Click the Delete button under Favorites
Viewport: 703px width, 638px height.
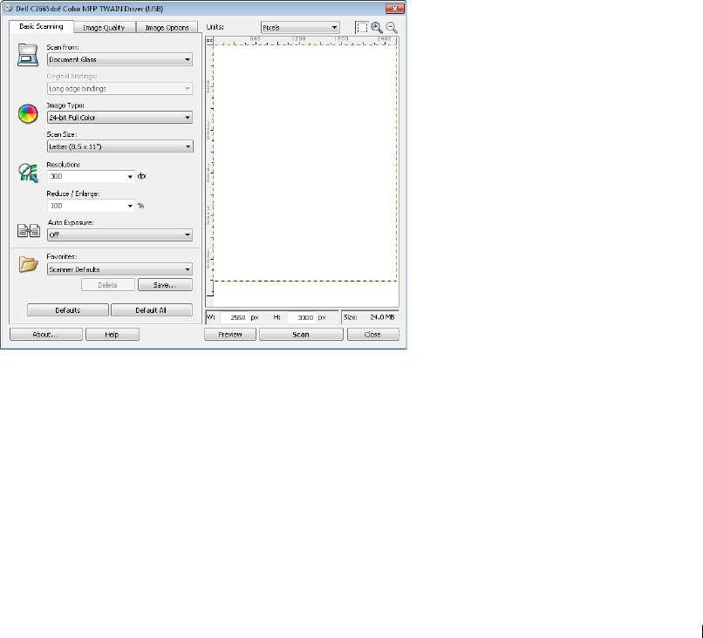pyautogui.click(x=107, y=285)
